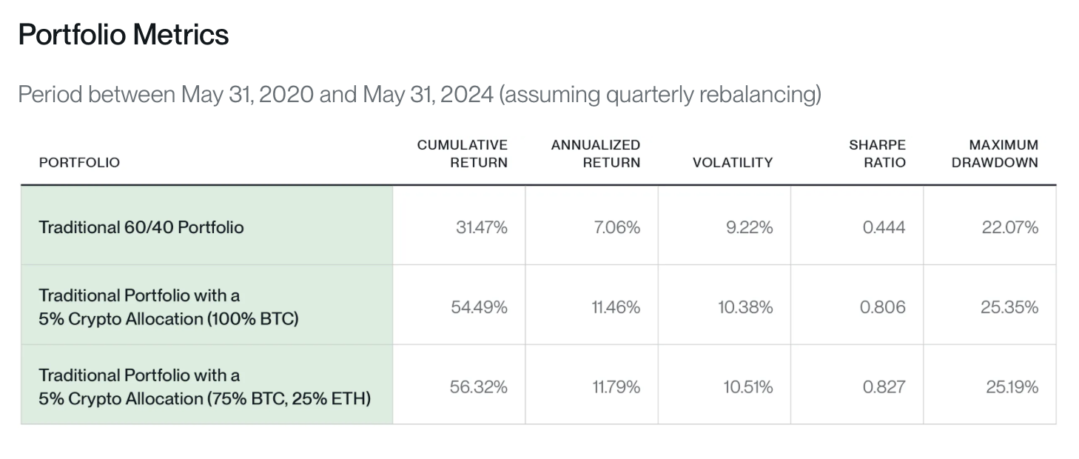Click the PORTFOLIO column header
Screen dimensions: 1079x459
79,162
